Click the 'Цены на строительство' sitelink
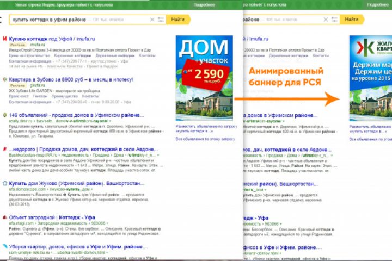The height and width of the screenshot is (261, 392). point(29,55)
